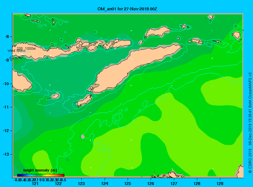Click the 121 longitude tick label
This screenshot has width=253, height=187.
[35, 184]
